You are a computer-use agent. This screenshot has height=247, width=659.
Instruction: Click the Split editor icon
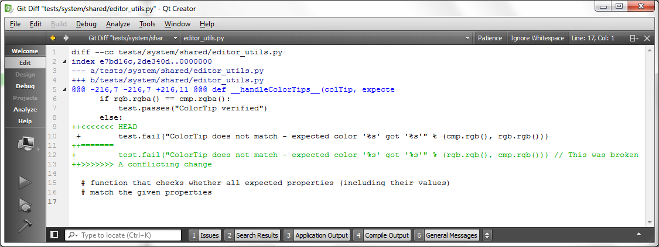tap(634, 38)
